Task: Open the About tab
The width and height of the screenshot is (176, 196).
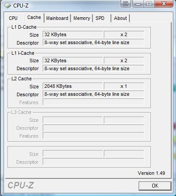Action: [x=121, y=18]
